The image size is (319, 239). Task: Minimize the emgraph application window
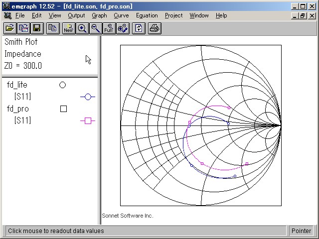(x=295, y=6)
